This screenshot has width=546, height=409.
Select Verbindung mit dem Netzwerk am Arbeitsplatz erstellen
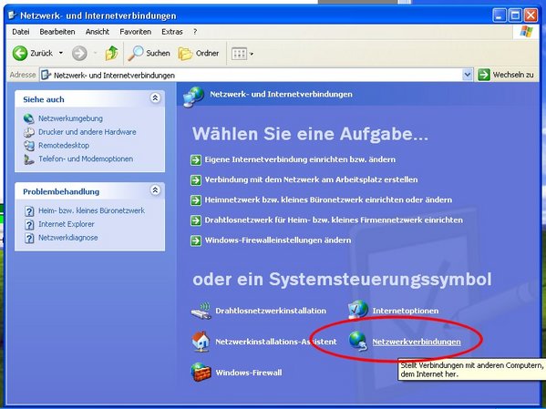click(311, 179)
